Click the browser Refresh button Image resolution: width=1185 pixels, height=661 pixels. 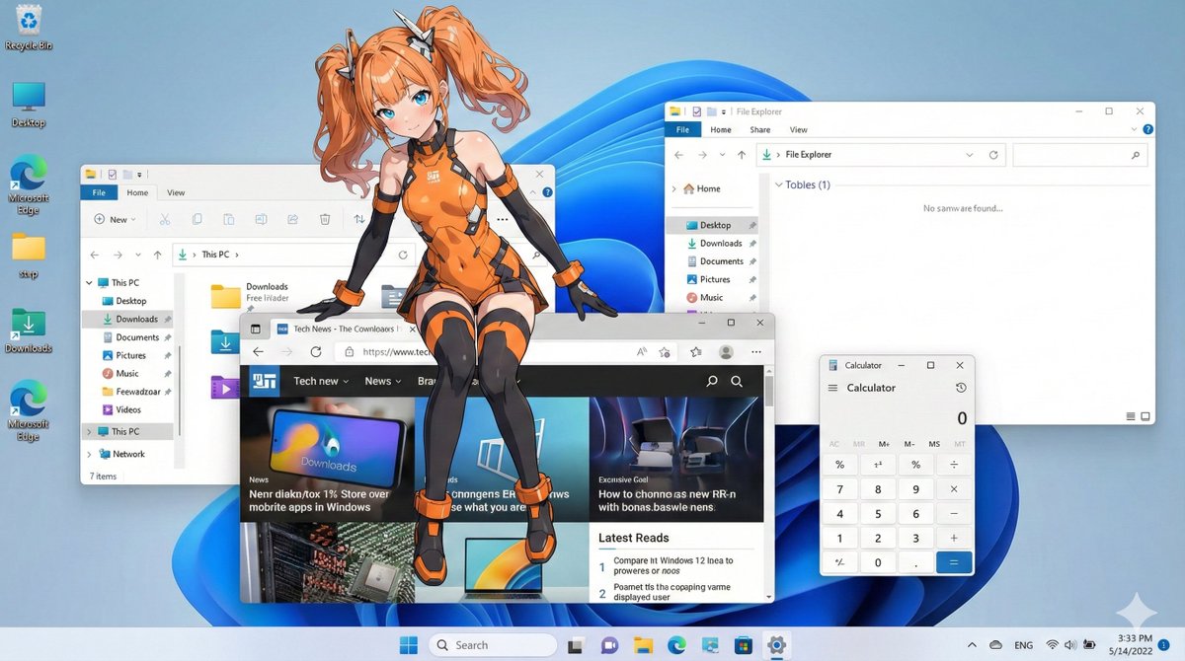[x=316, y=351]
